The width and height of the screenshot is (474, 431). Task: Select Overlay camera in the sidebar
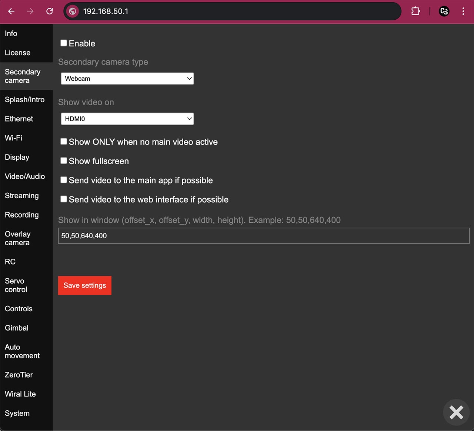pyautogui.click(x=17, y=238)
